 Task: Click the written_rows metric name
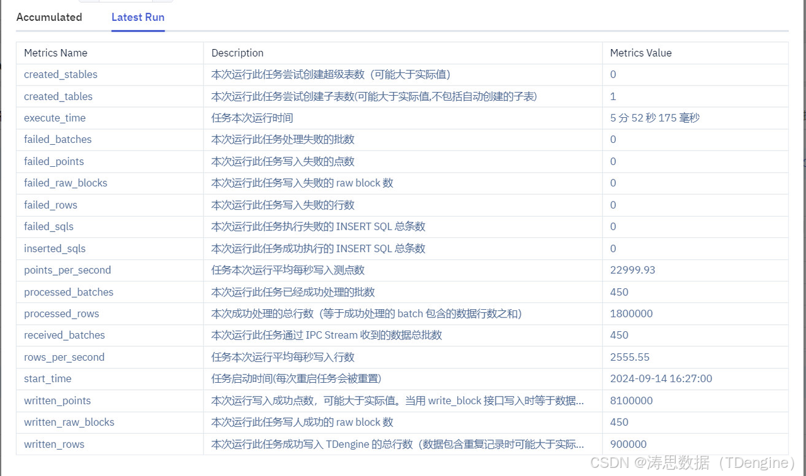(x=54, y=444)
